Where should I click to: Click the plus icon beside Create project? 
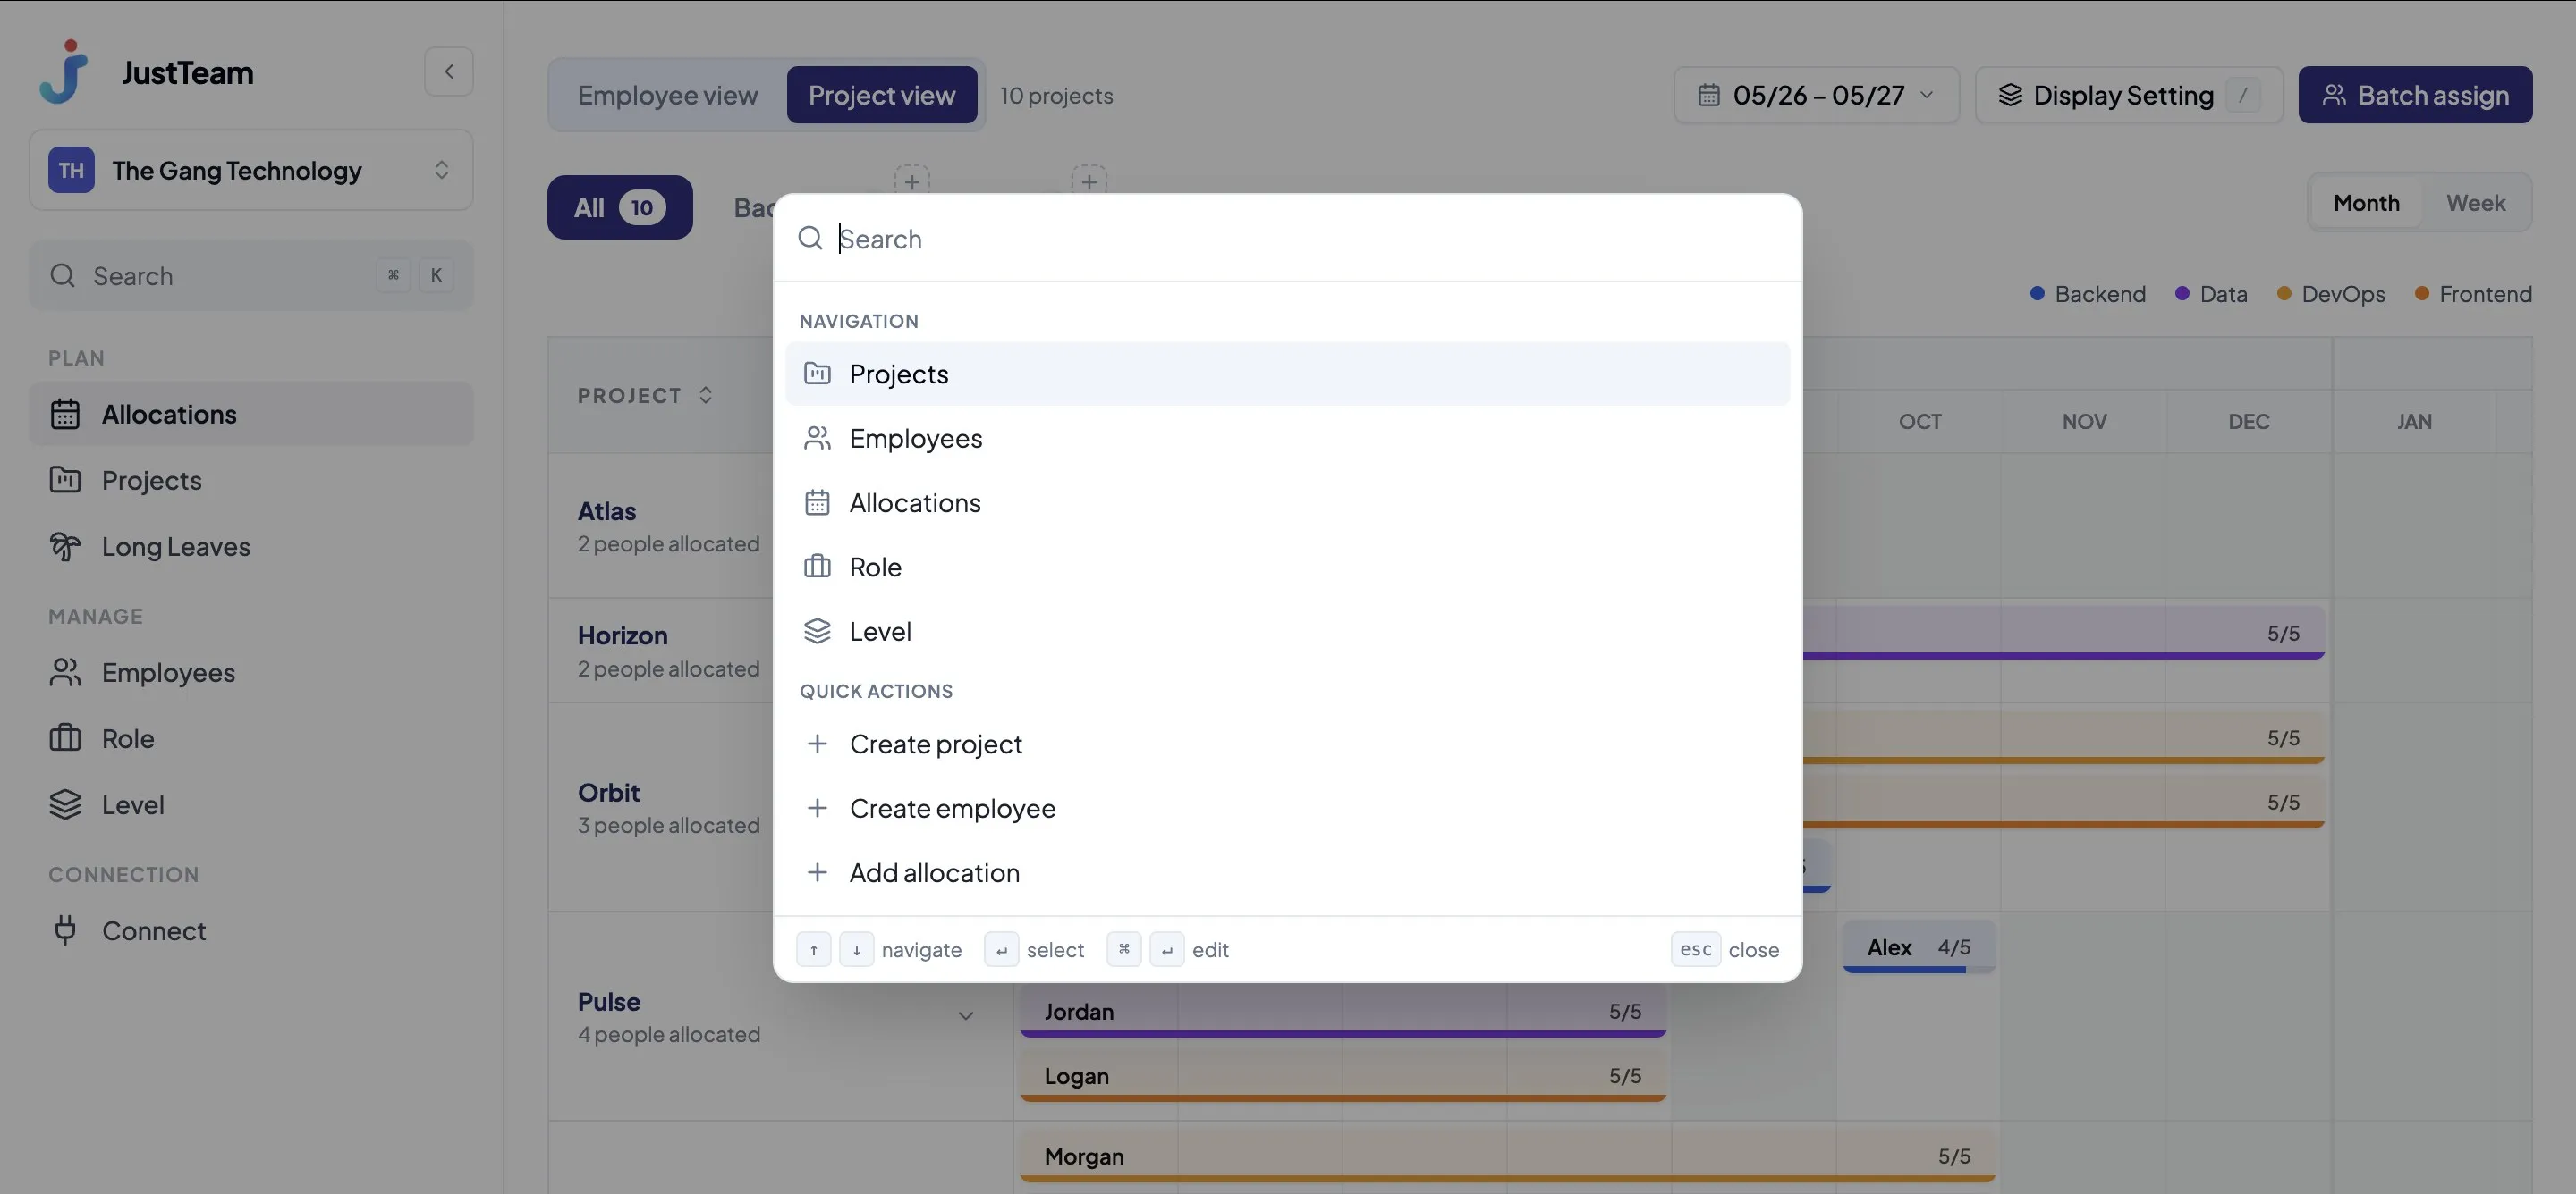click(817, 744)
